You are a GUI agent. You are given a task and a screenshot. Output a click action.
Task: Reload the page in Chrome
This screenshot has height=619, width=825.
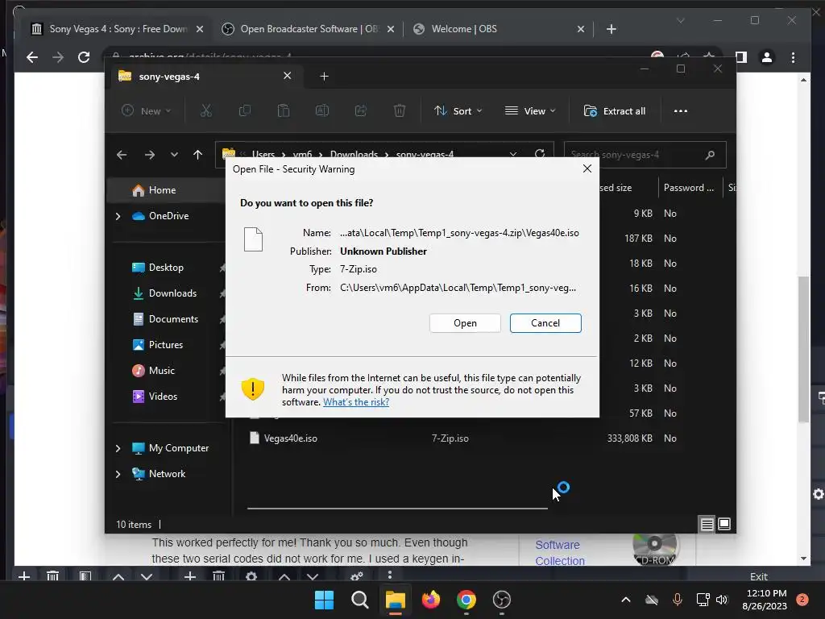pyautogui.click(x=84, y=57)
